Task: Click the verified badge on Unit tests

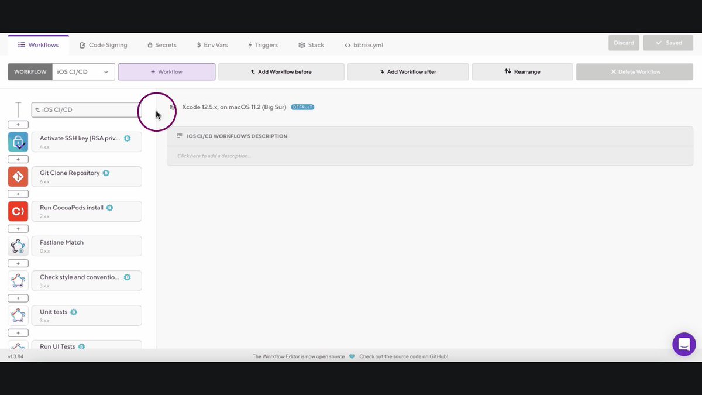Action: [x=74, y=312]
